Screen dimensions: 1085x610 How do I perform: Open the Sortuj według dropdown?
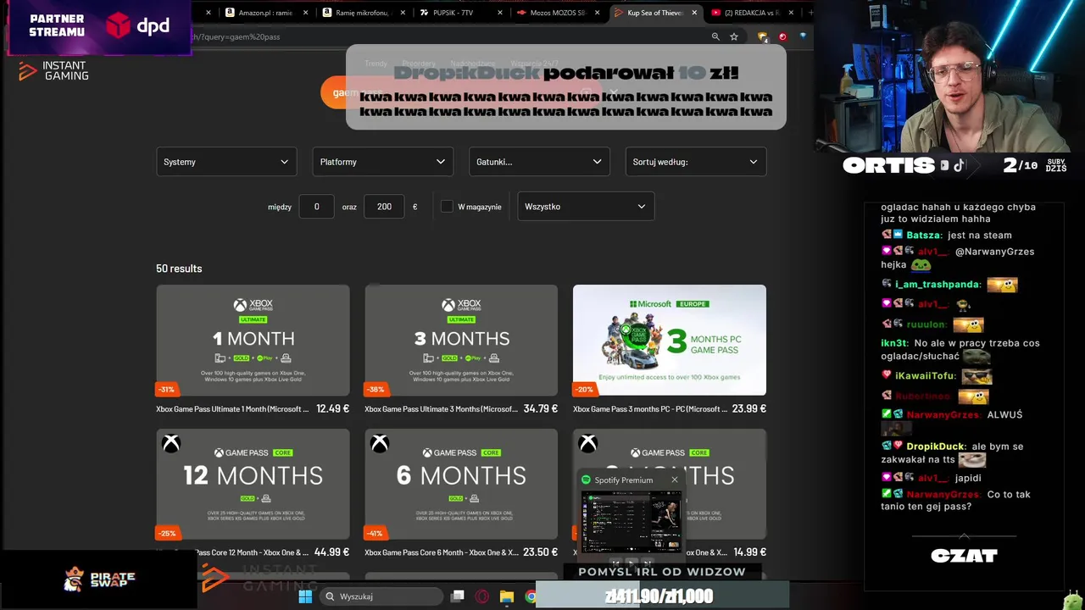point(696,162)
